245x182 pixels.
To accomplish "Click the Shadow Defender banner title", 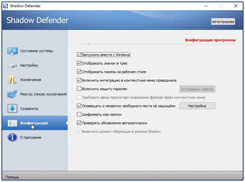I will tap(37, 20).
